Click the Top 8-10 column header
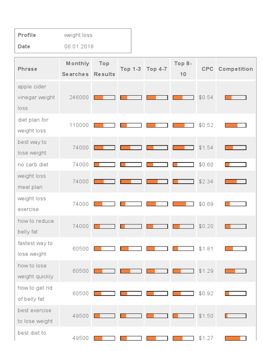The height and width of the screenshot is (351, 263). [183, 69]
